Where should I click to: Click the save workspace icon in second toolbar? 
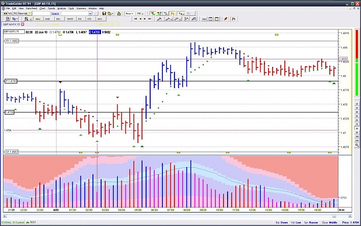(8, 19)
